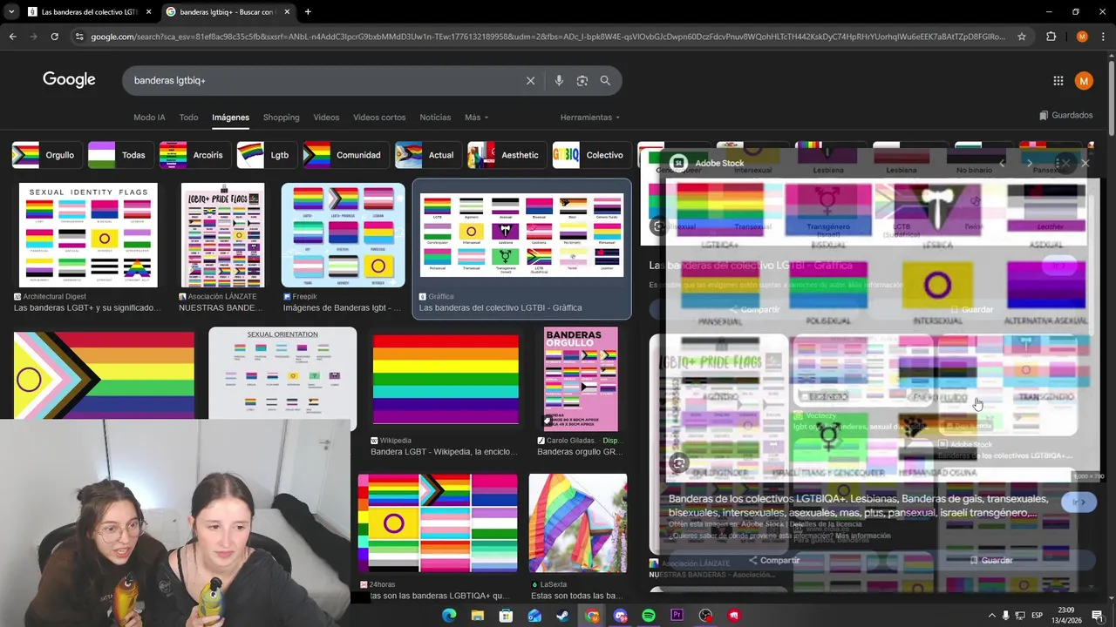
Task: Open 'Las banderas LGBT+ y su significado' link
Action: tap(87, 307)
